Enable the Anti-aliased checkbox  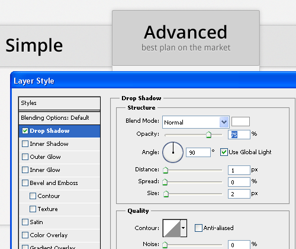(198, 228)
